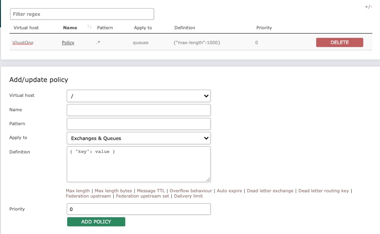
Task: Click the Delivery limit shortcut link
Action: tap(189, 196)
